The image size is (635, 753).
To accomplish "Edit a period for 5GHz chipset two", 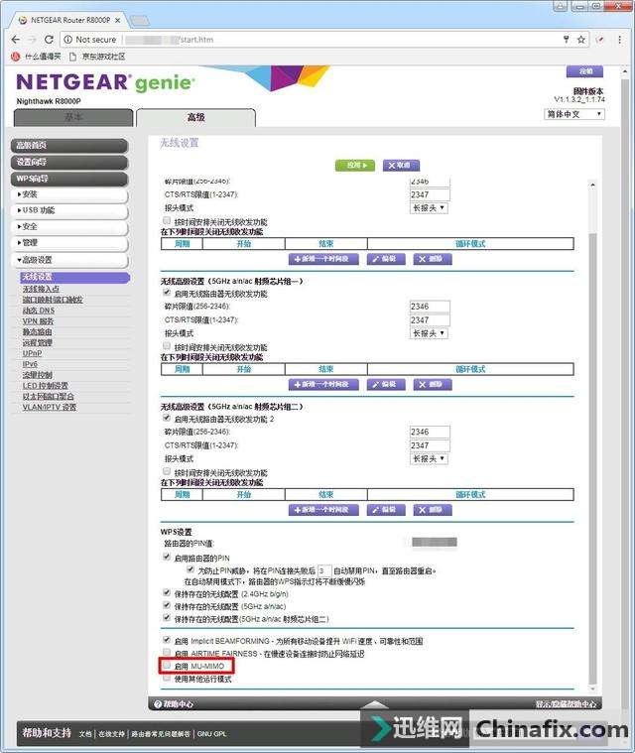I will (x=386, y=510).
